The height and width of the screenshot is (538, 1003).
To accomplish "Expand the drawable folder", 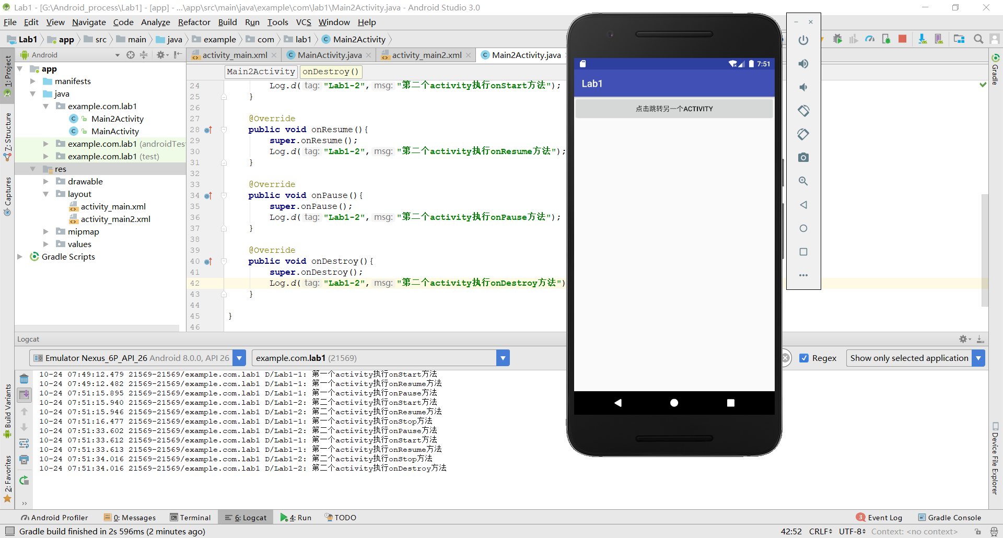I will [46, 182].
